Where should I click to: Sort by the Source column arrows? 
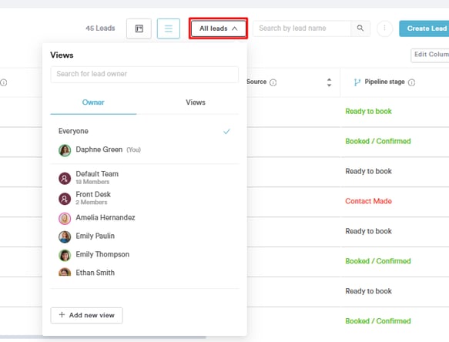329,82
